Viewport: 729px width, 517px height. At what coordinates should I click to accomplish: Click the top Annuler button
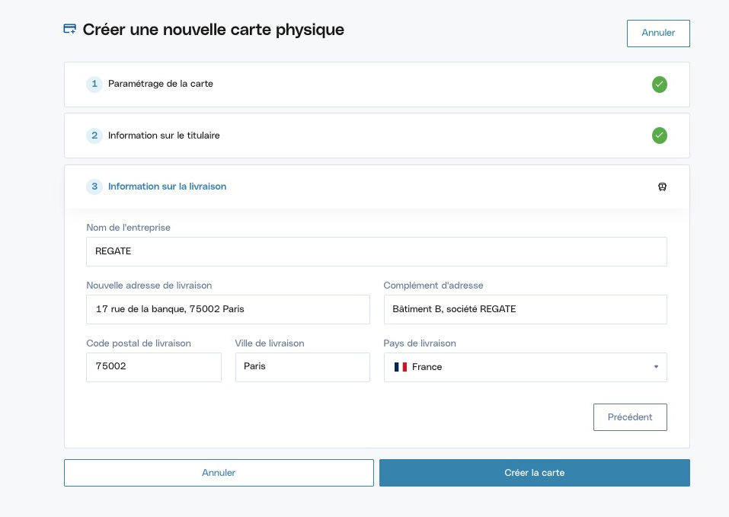[x=658, y=34]
